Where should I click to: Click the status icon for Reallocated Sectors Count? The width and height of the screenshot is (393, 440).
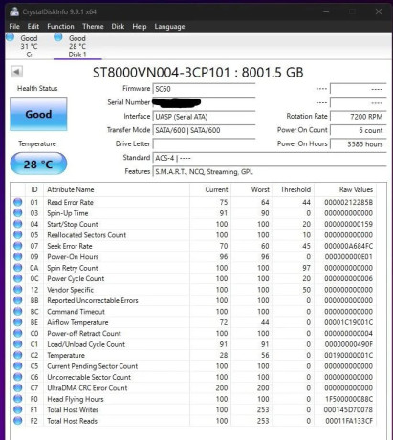coord(18,234)
